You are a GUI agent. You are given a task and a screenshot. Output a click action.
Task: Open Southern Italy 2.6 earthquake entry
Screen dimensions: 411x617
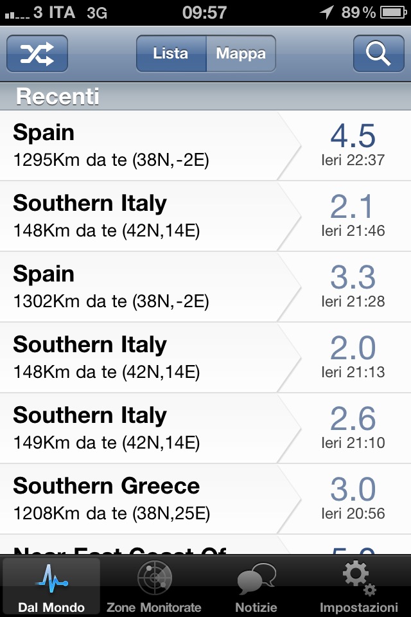click(x=205, y=428)
